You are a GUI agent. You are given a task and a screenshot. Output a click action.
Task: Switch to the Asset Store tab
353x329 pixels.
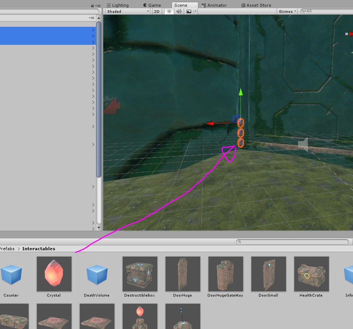[256, 5]
